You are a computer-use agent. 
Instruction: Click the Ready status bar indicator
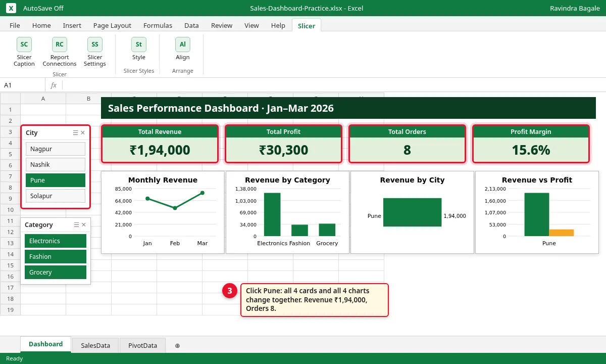15,358
